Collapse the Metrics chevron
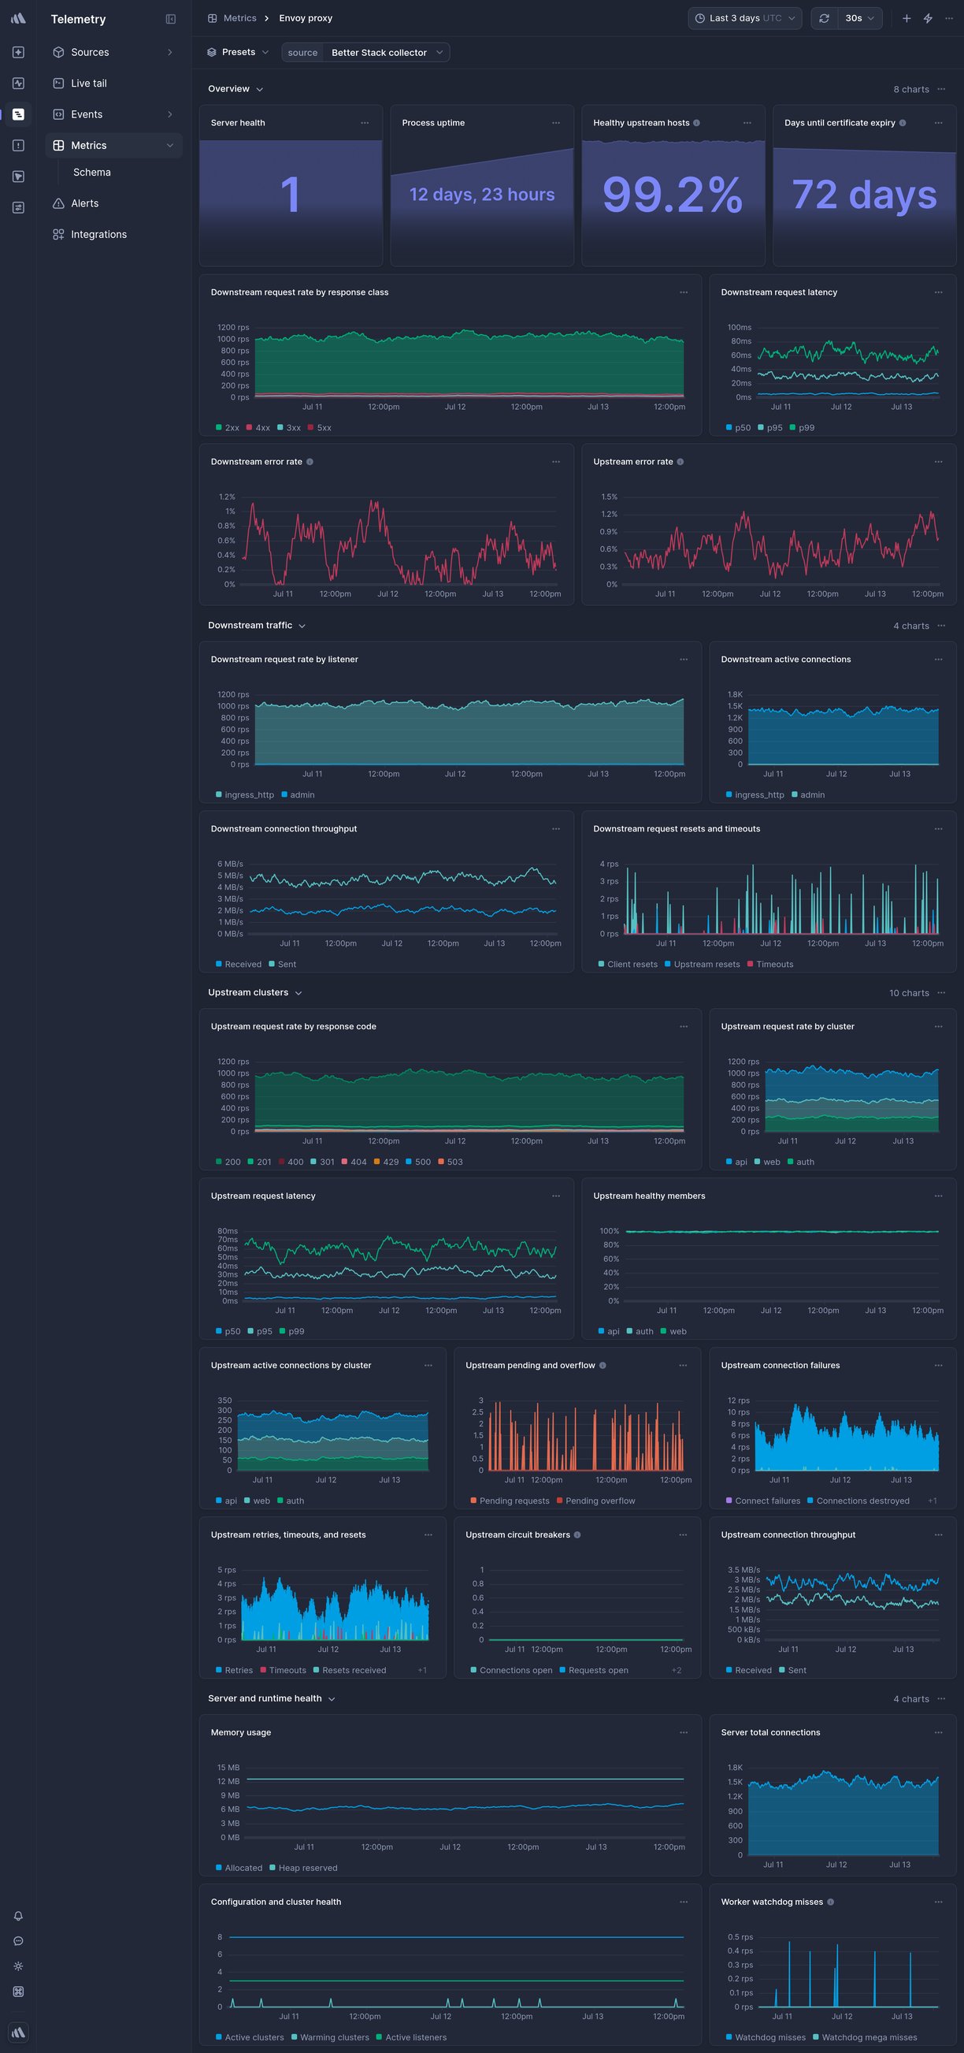Image resolution: width=964 pixels, height=2053 pixels. (x=169, y=145)
